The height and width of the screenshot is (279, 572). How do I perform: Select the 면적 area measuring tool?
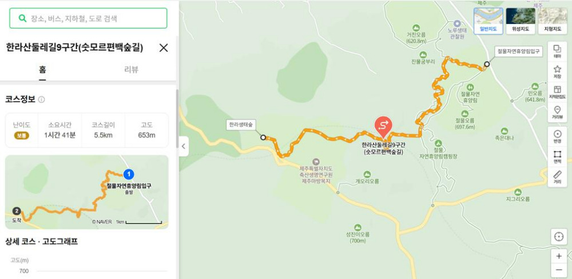point(557,157)
